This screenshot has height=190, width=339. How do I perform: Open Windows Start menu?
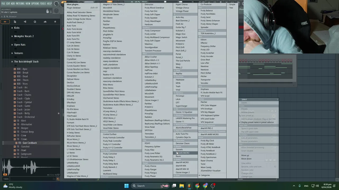pyautogui.click(x=126, y=186)
